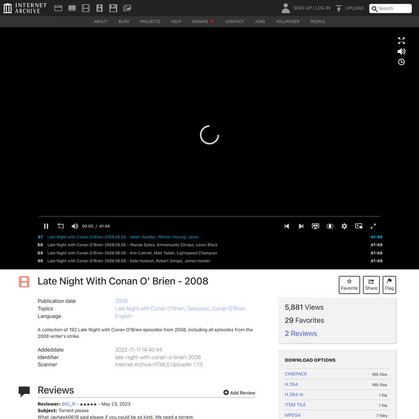
Task: Mute the volume in the player control bar
Action: (x=75, y=226)
